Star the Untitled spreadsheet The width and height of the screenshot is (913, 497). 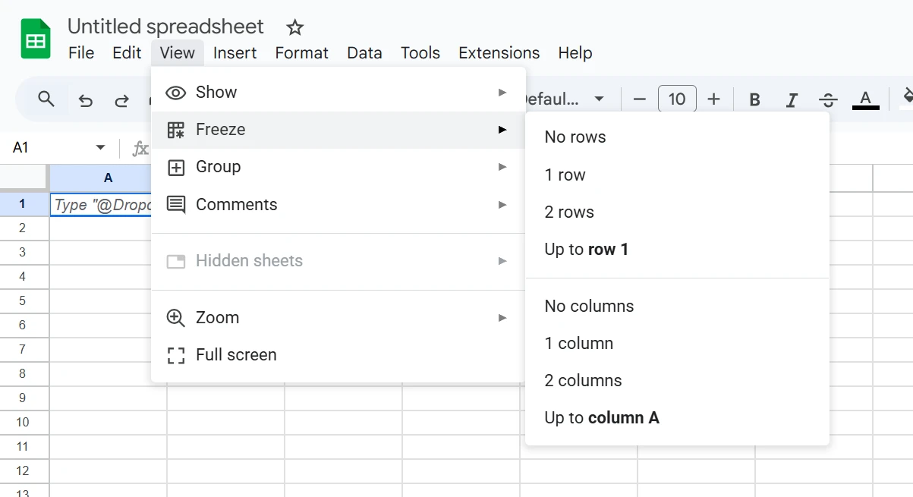(294, 28)
